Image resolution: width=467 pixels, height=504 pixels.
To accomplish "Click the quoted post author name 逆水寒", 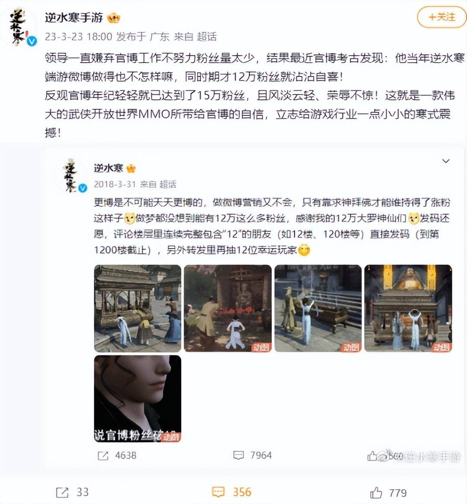I will (109, 168).
